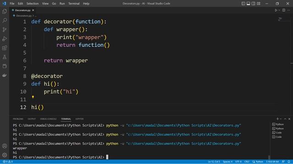Open the Terminal menu
293x164 pixels.
pos(74,4)
